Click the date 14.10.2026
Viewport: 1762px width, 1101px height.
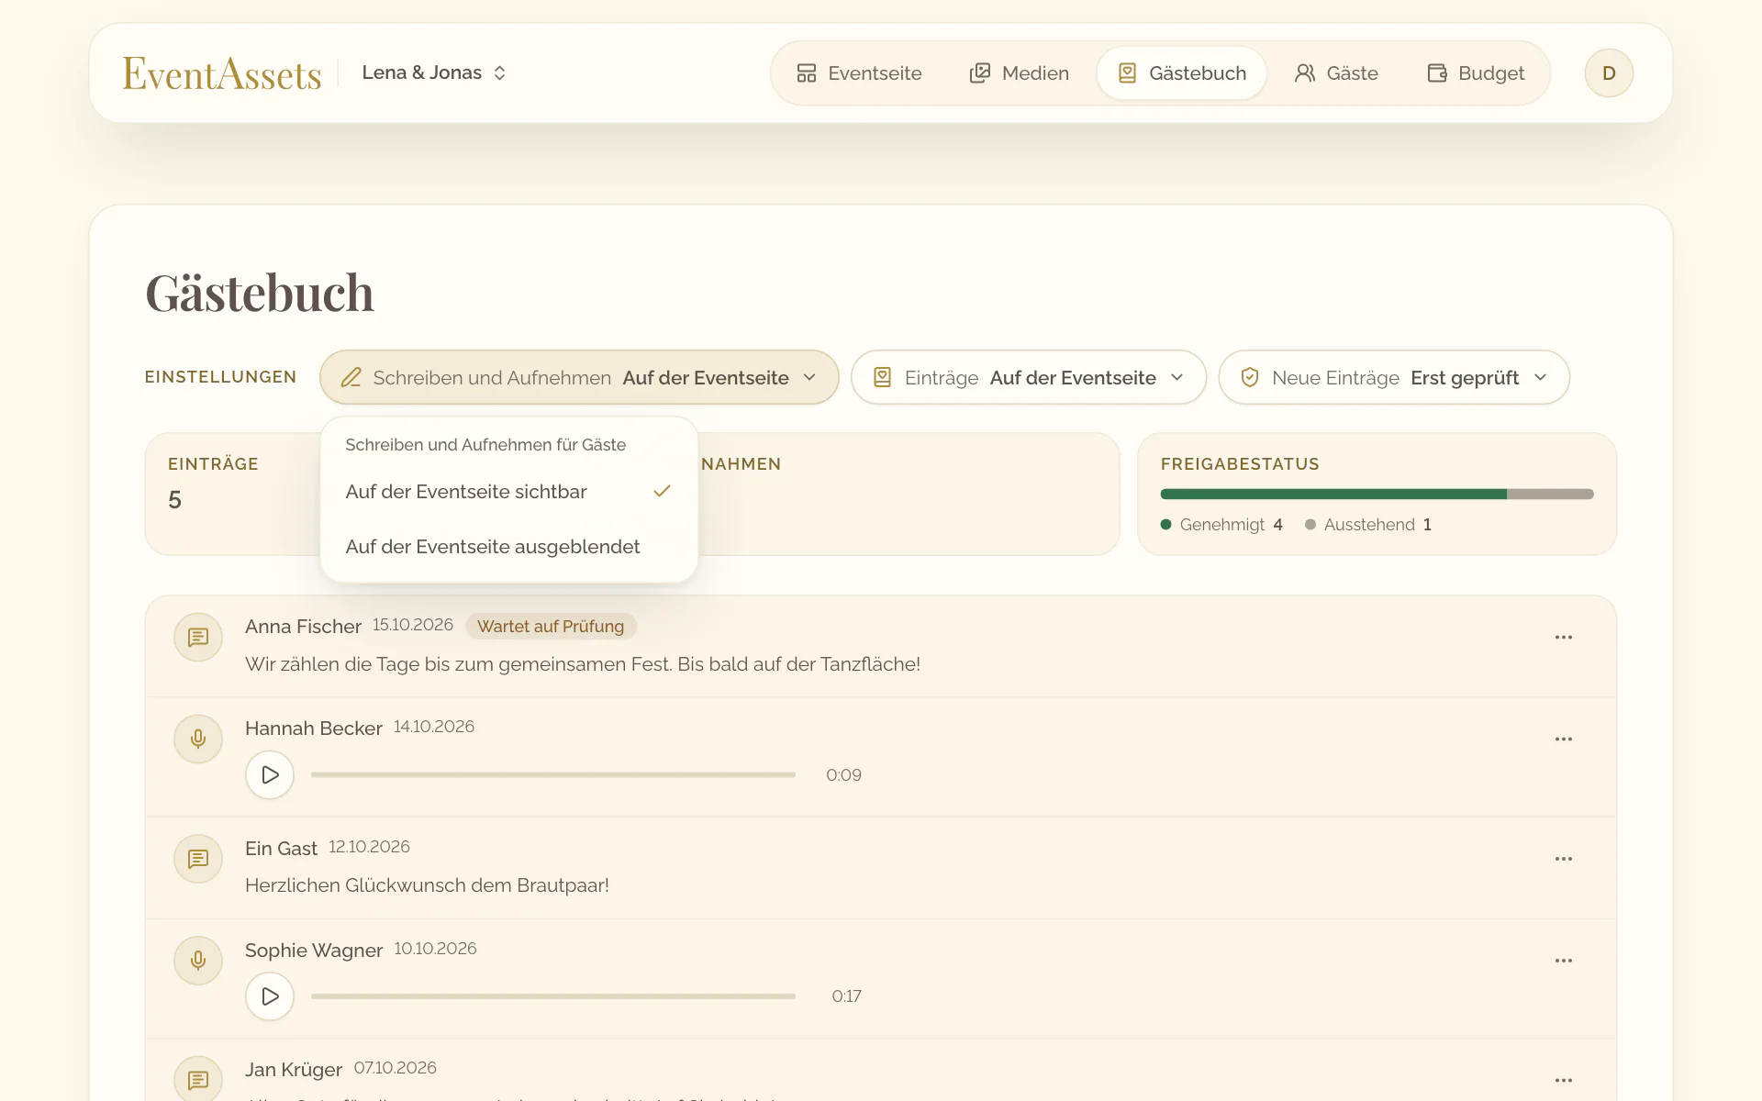point(434,727)
